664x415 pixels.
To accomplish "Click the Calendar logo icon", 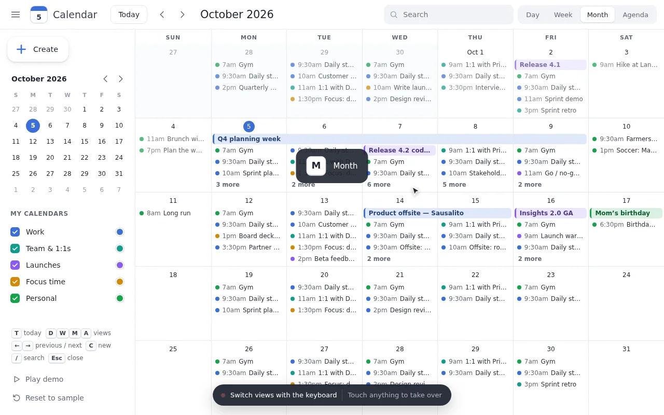I will pos(39,15).
